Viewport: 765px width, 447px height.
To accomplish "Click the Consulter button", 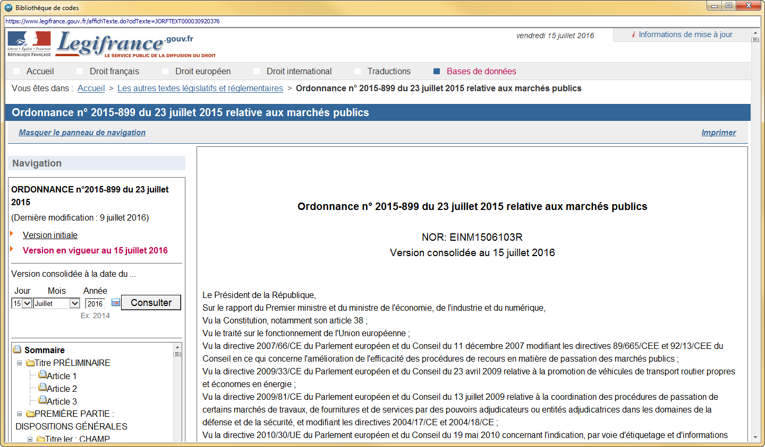I will point(151,302).
